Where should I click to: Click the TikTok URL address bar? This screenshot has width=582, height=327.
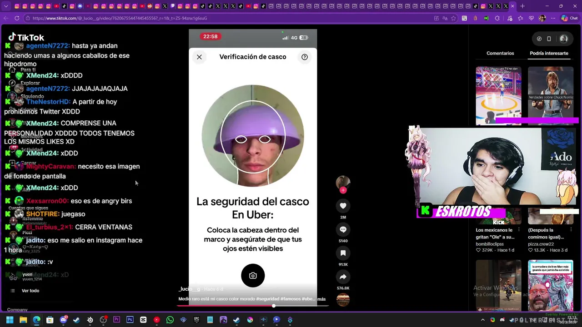227,18
